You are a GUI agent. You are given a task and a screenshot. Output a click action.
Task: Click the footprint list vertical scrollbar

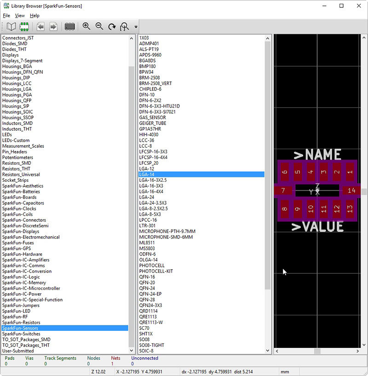pyautogui.click(x=268, y=166)
